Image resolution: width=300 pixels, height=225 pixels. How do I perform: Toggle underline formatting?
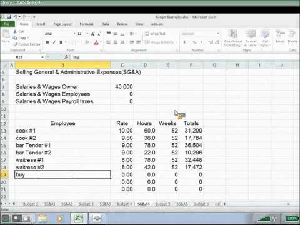(61, 42)
